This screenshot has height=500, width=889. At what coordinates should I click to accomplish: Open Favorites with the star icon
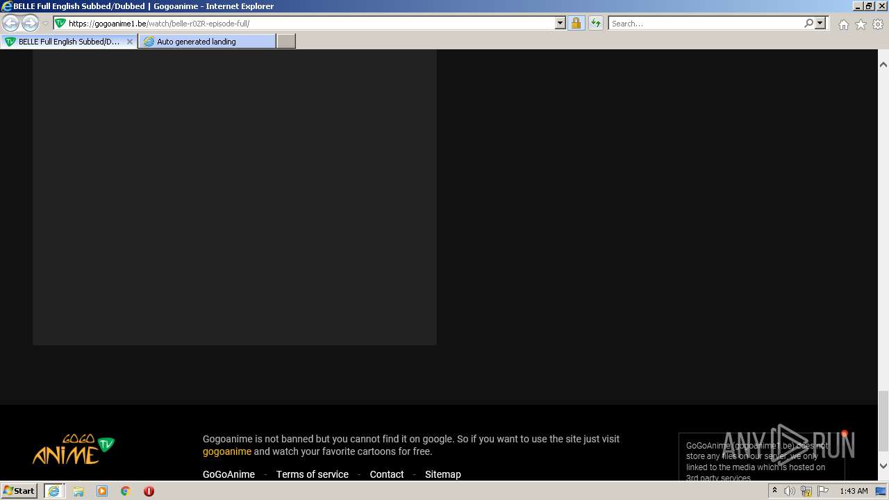861,24
